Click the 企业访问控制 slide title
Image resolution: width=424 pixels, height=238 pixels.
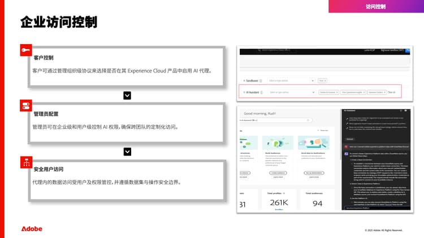pos(59,22)
